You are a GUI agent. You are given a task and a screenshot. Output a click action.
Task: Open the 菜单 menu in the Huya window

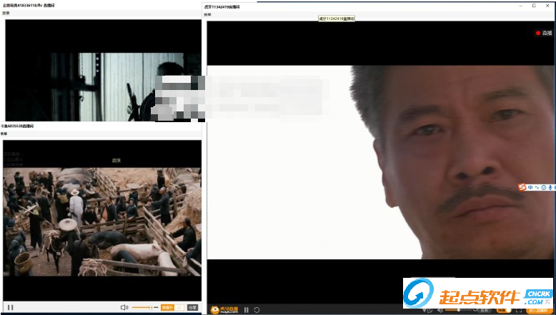[x=207, y=14]
